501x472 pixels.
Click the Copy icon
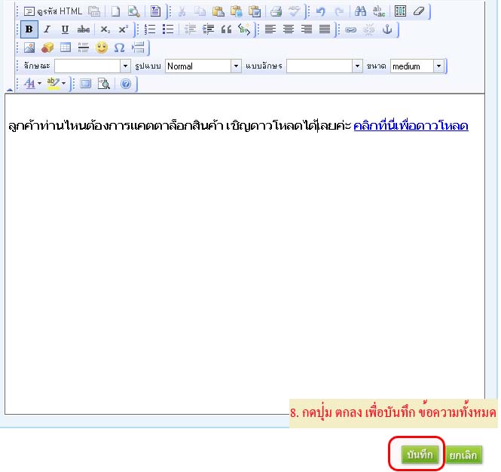tap(200, 11)
